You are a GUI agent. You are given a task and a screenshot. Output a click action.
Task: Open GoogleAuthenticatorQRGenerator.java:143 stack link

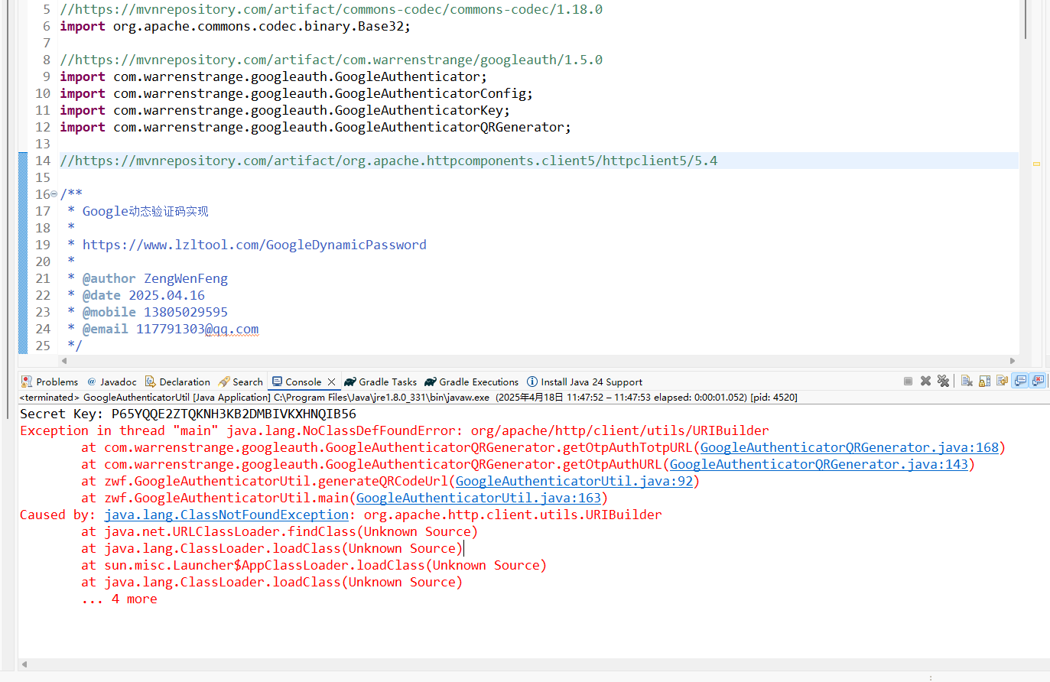point(818,464)
